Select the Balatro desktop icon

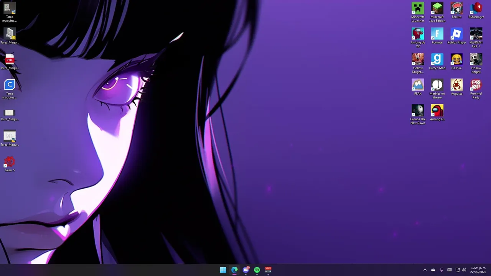tap(456, 11)
